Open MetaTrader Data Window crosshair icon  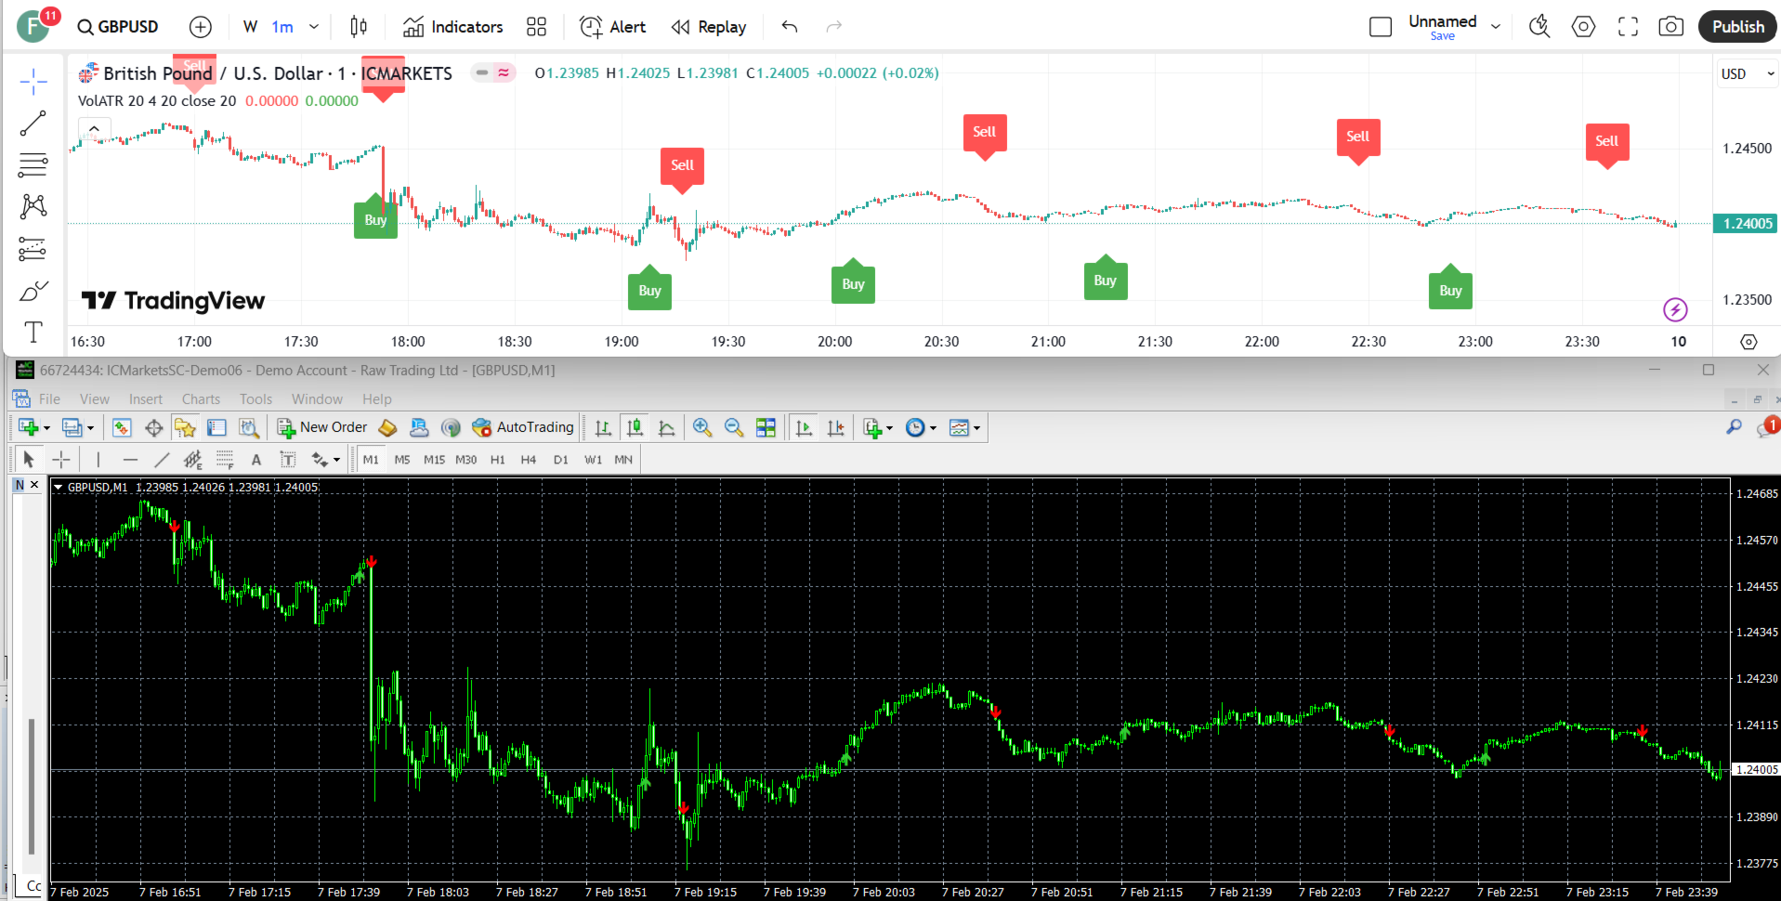point(153,427)
